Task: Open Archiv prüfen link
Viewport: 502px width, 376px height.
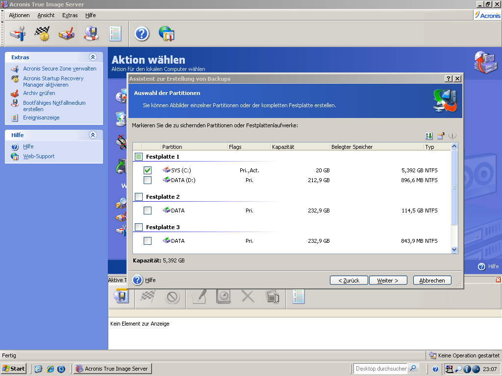Action: pos(39,93)
